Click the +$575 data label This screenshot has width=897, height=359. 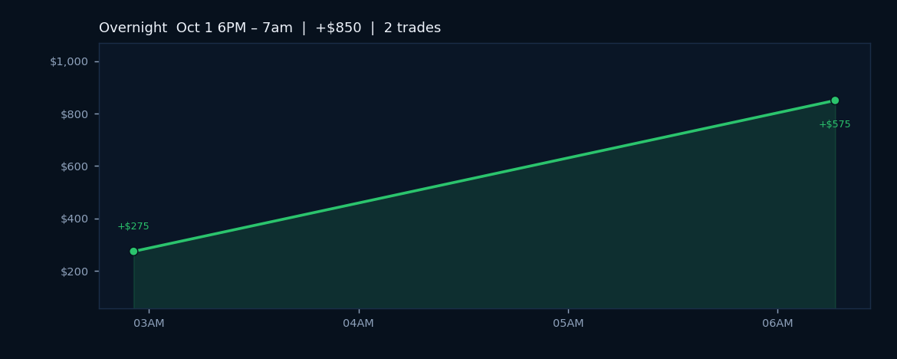(x=835, y=124)
